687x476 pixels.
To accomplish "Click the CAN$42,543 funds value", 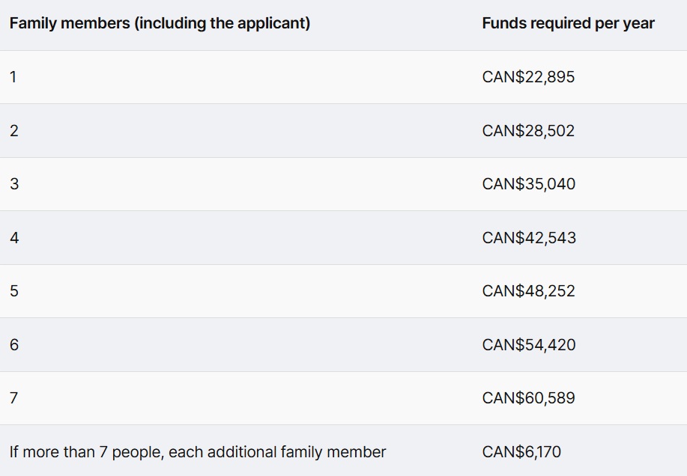I will click(x=529, y=238).
